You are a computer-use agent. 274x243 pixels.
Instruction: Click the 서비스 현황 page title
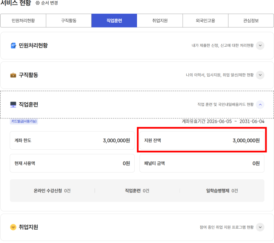[x=15, y=3]
